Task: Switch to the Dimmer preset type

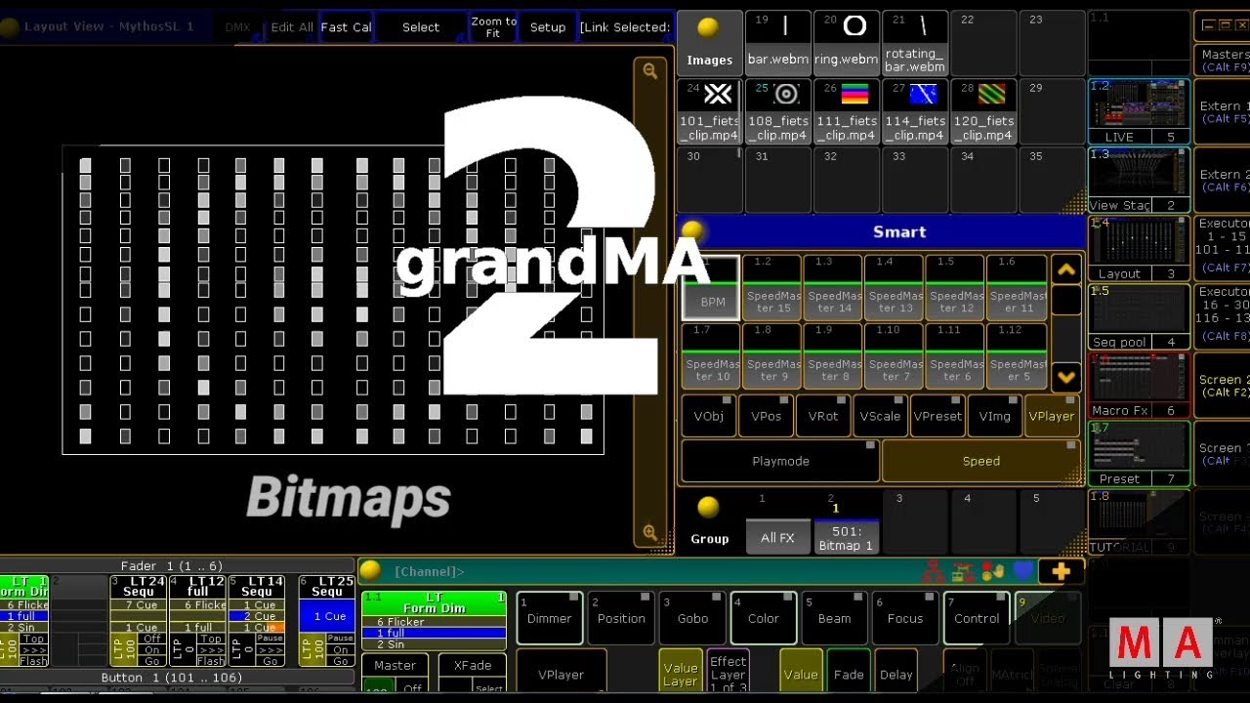Action: click(550, 618)
